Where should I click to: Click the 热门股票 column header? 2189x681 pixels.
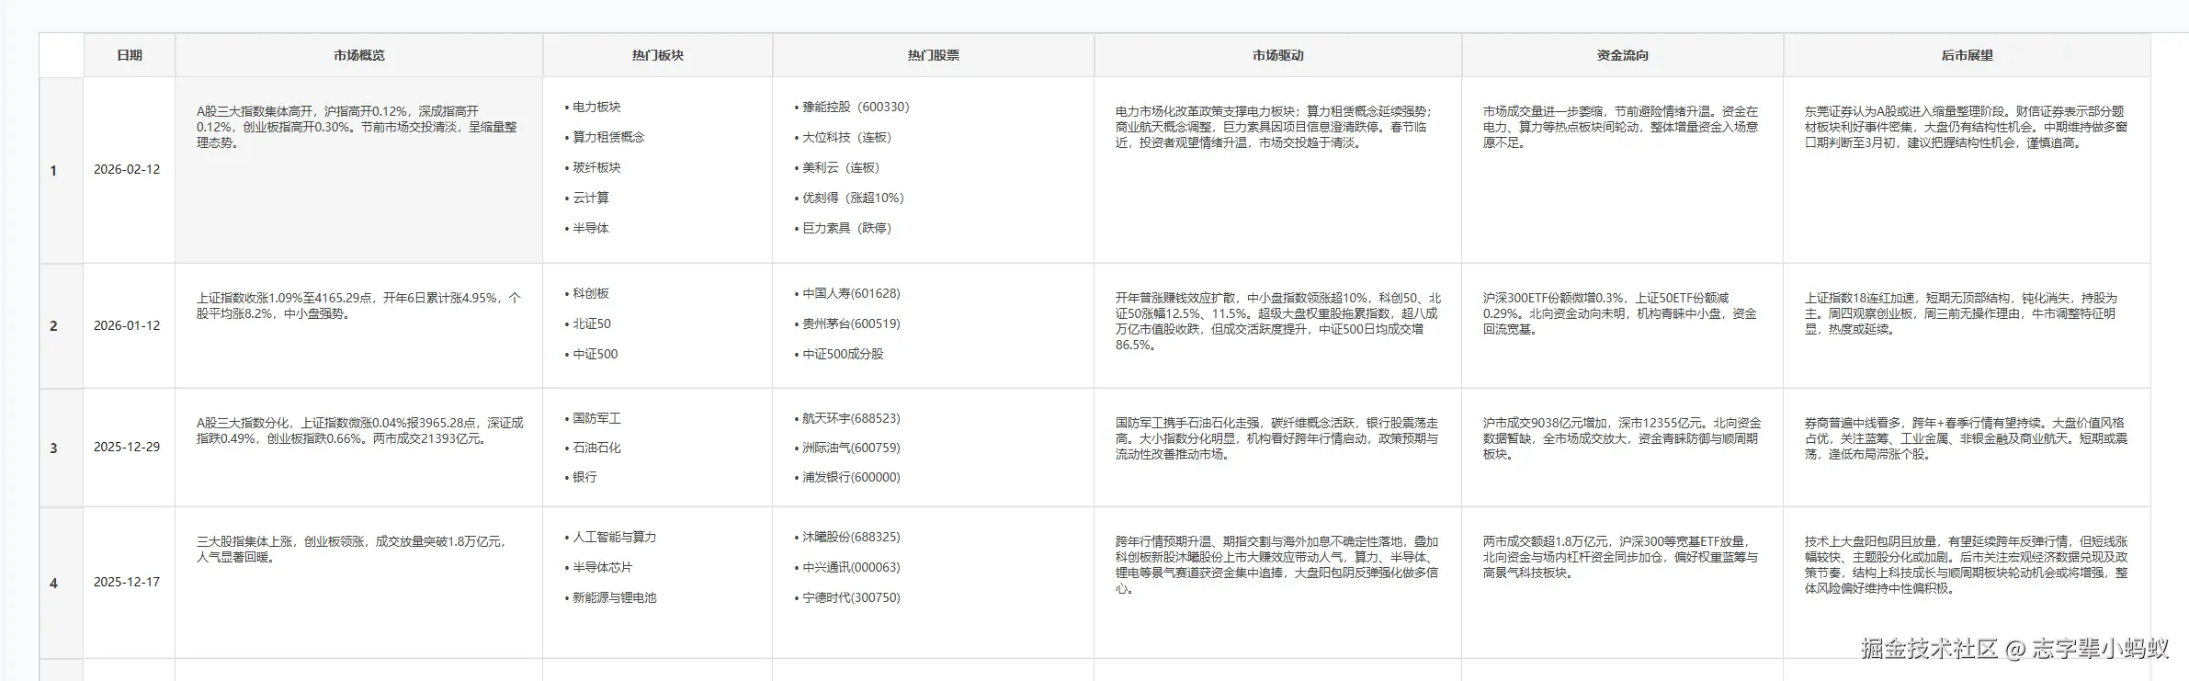coord(934,55)
